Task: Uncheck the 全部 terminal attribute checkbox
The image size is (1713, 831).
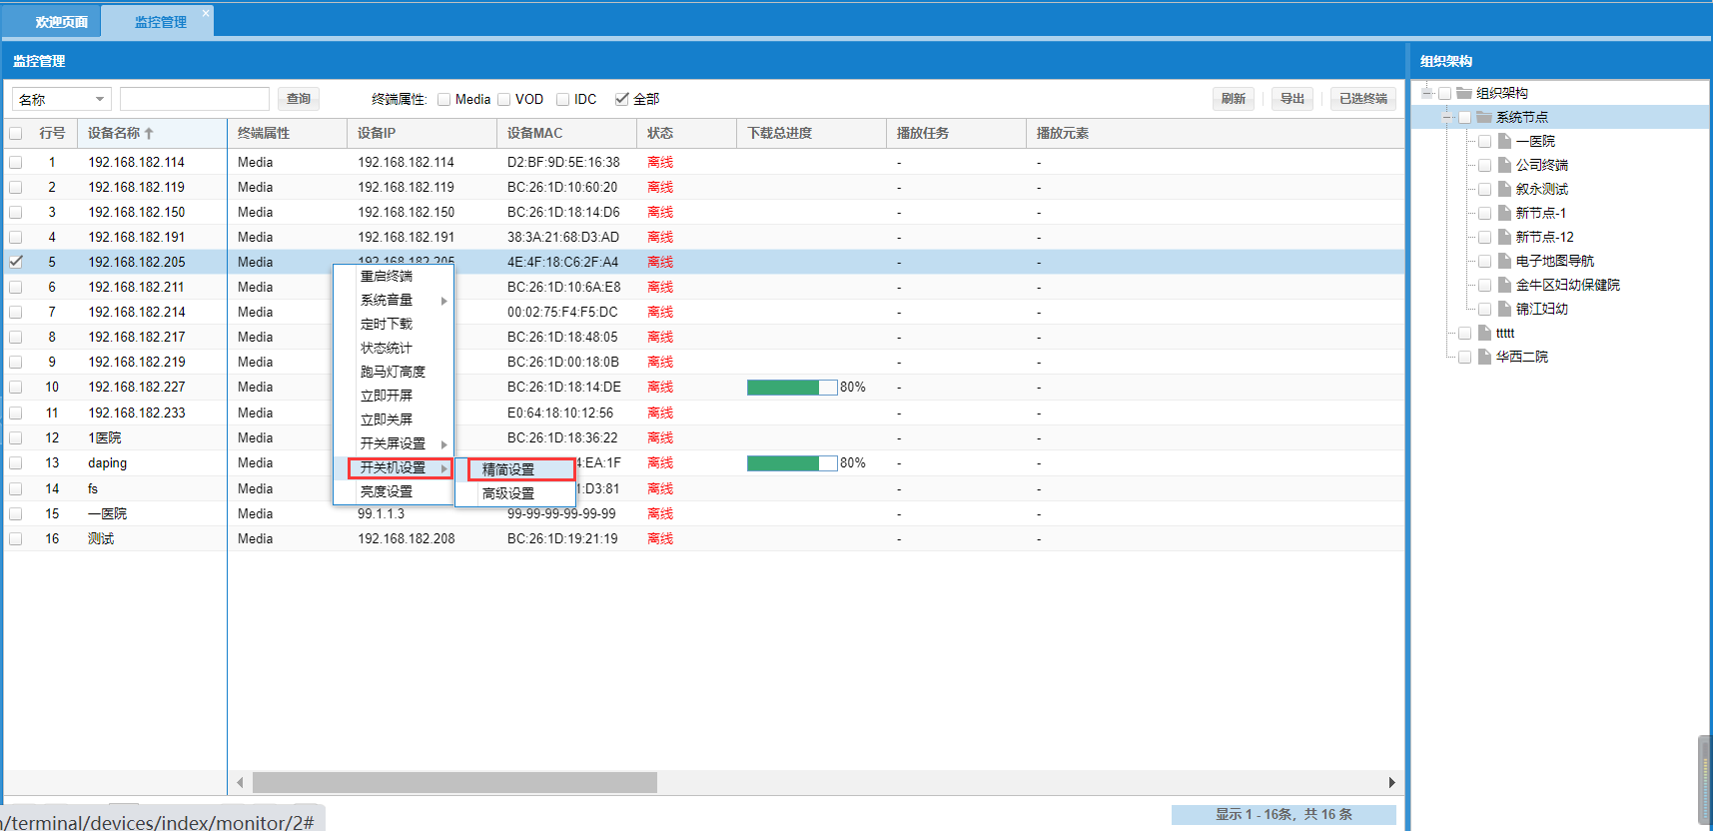Action: coord(621,99)
